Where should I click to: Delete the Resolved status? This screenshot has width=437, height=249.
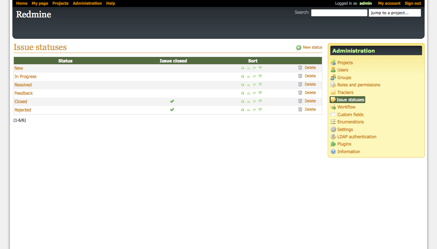tap(307, 84)
